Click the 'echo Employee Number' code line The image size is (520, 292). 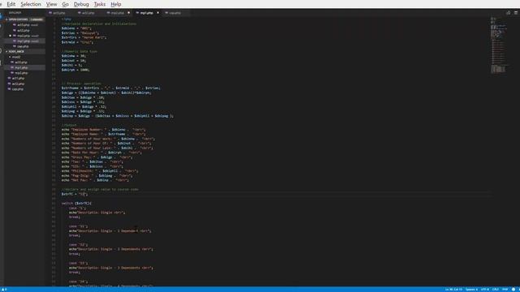click(103, 130)
